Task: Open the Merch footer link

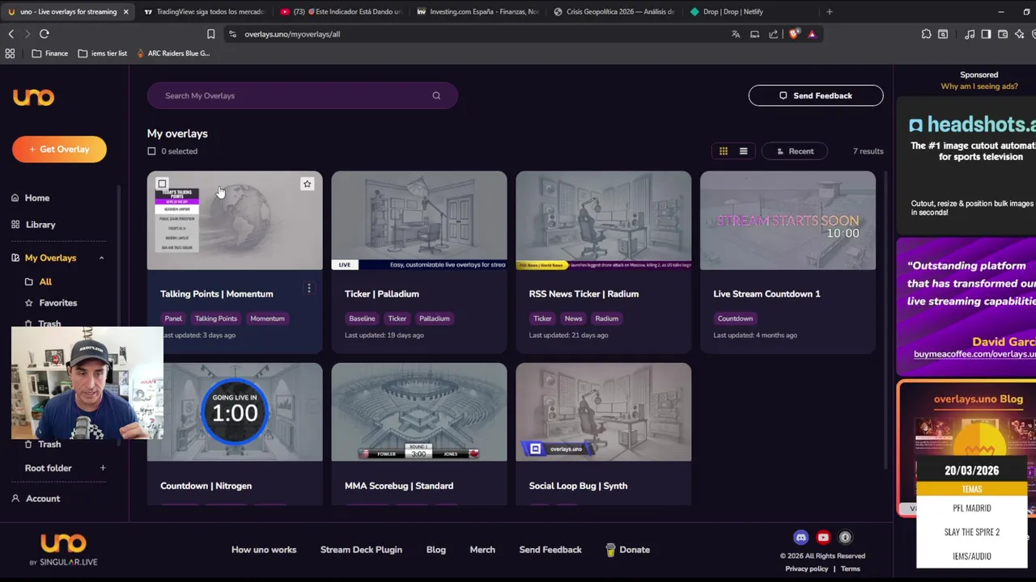Action: [x=482, y=550]
